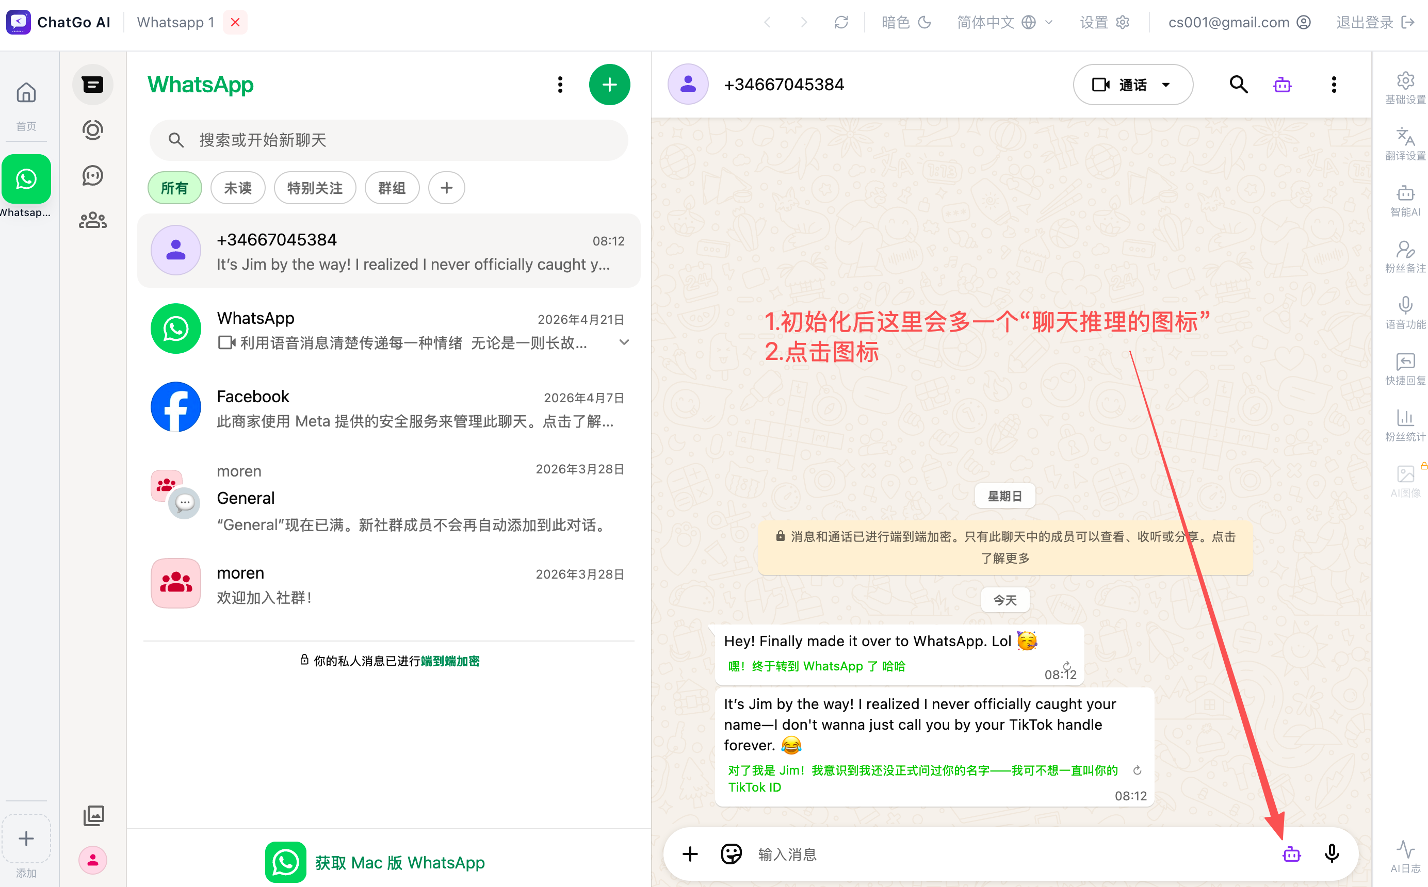Click the add account (添加) plus button
This screenshot has height=887, width=1428.
pyautogui.click(x=26, y=839)
